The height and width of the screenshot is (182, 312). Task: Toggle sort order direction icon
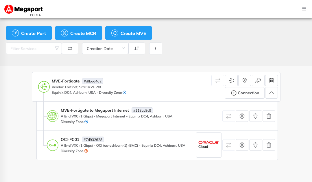[x=137, y=48]
